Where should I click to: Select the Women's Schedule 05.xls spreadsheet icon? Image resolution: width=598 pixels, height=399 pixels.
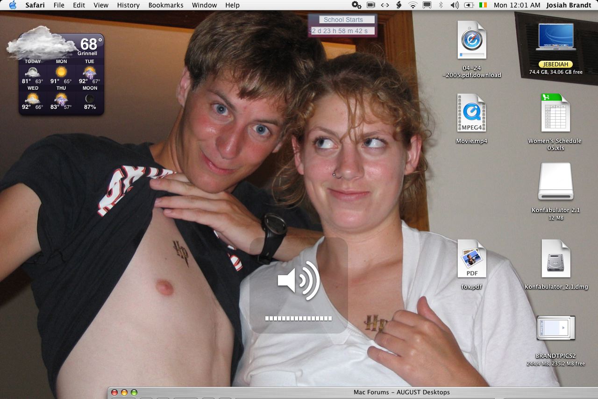pos(555,113)
